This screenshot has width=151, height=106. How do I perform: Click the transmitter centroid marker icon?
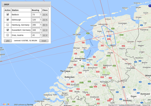pyautogui.click(x=109, y=36)
